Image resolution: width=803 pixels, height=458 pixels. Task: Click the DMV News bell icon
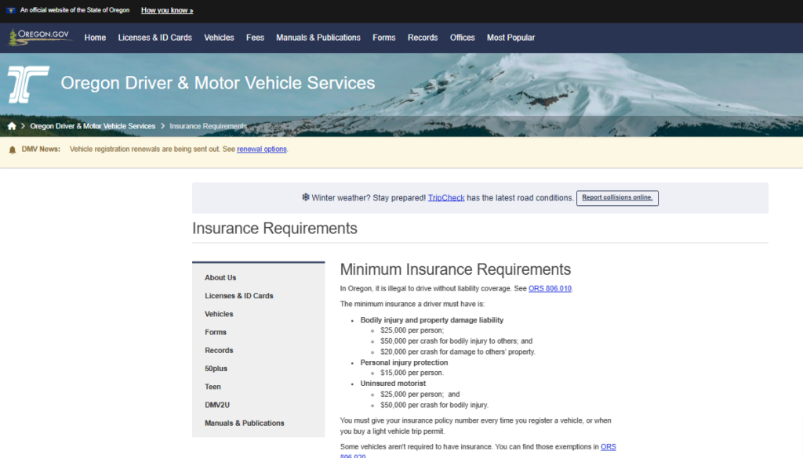pos(12,150)
